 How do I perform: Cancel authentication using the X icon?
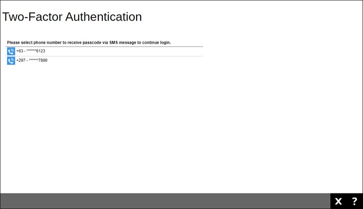tap(338, 201)
